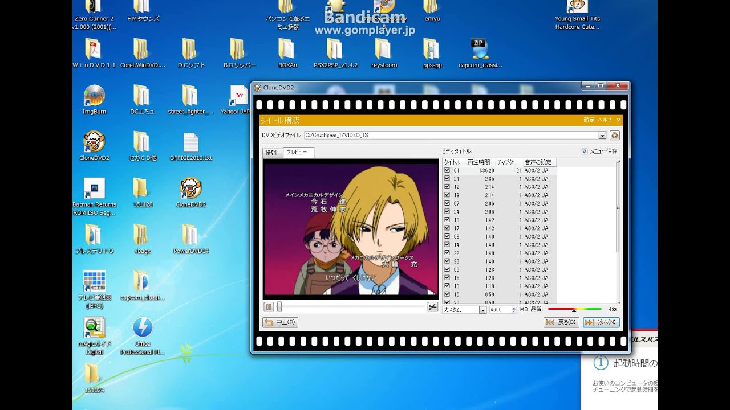The width and height of the screenshot is (730, 410).
Task: Uncheck title 17 checkbox
Action: (x=447, y=228)
